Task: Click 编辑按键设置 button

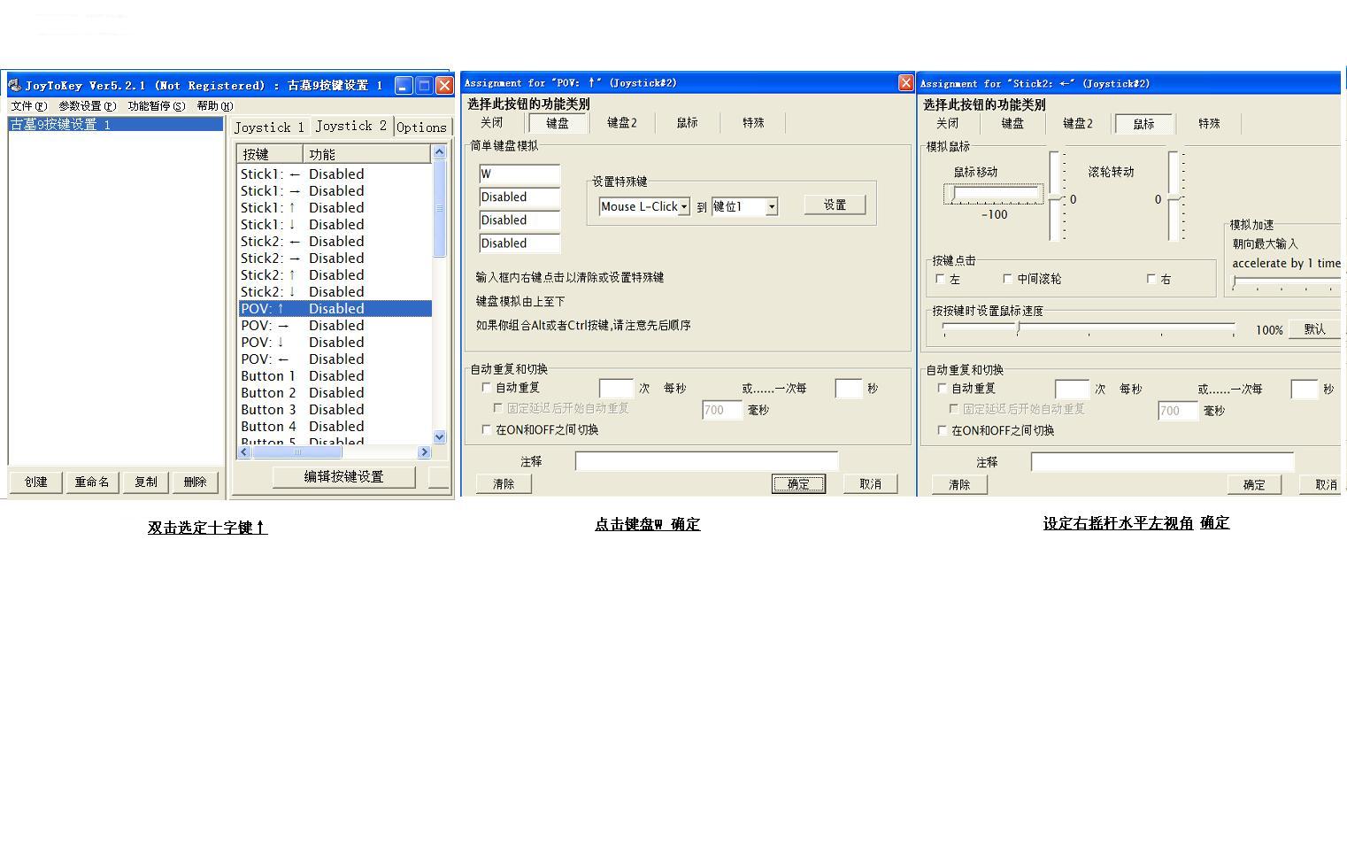Action: pos(343,476)
